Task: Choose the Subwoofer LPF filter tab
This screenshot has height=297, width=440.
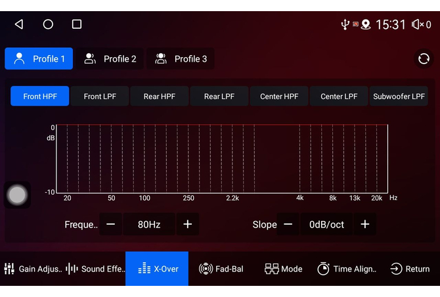Action: (399, 96)
